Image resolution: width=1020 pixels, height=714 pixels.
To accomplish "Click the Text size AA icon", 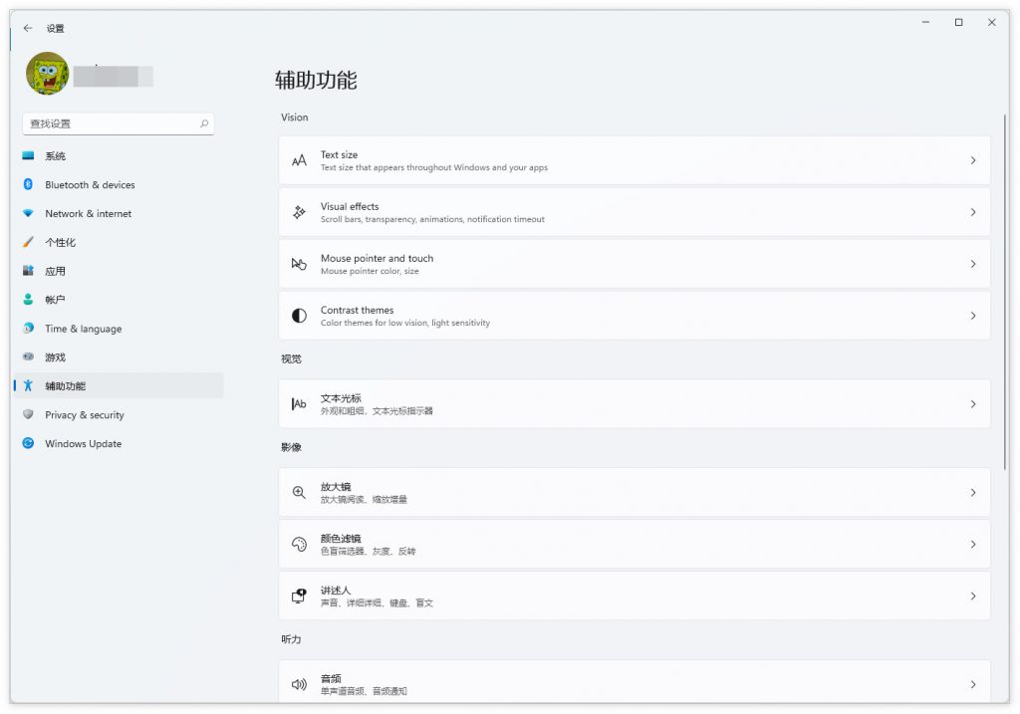I will click(x=299, y=161).
